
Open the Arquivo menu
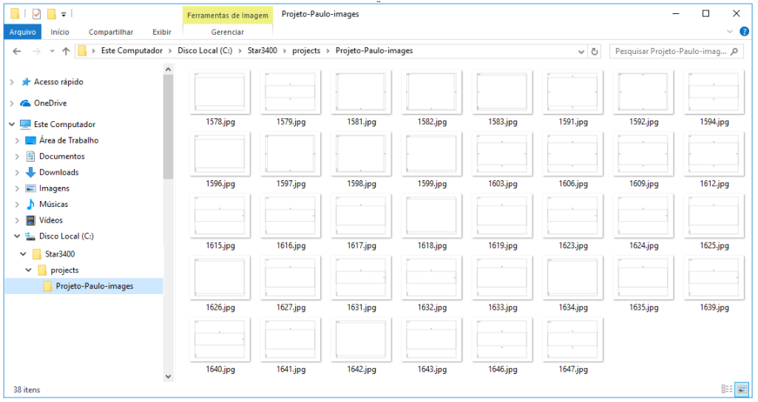[23, 32]
